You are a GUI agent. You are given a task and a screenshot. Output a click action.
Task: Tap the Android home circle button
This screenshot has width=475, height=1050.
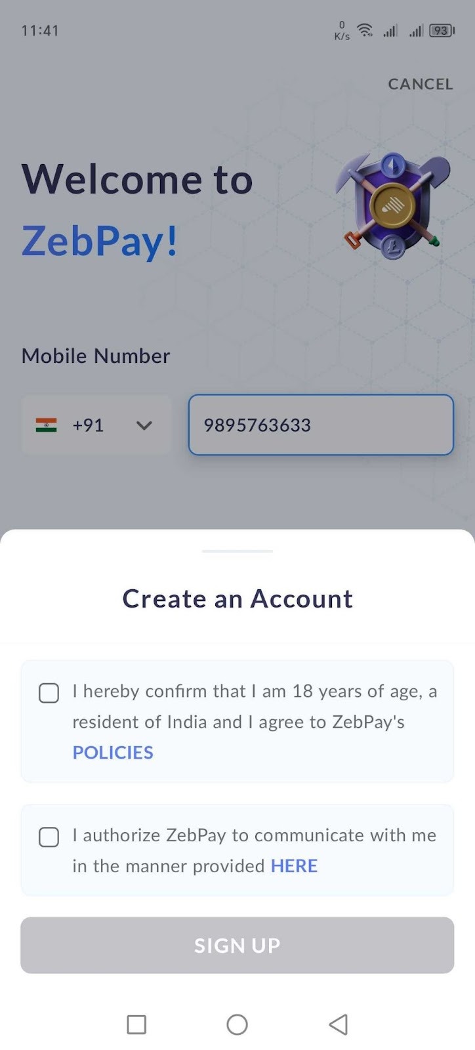[237, 1024]
